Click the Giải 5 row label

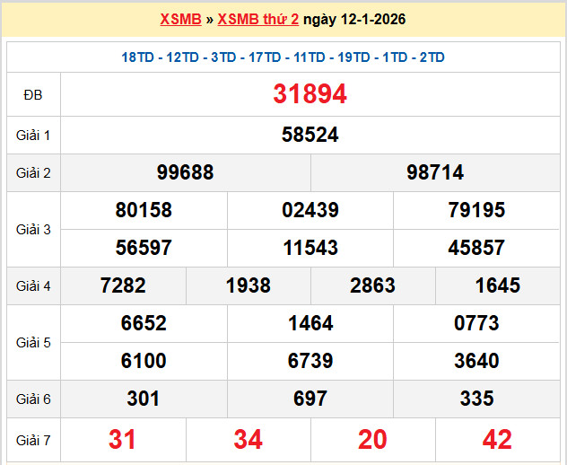[x=33, y=342]
